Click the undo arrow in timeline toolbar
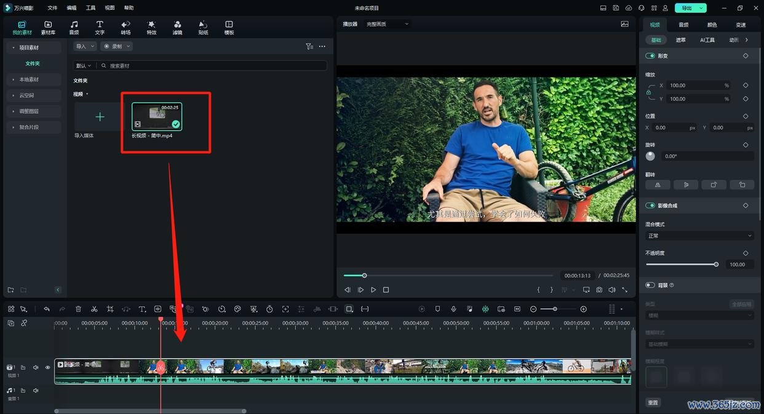Viewport: 764px width, 414px height. pyautogui.click(x=46, y=309)
